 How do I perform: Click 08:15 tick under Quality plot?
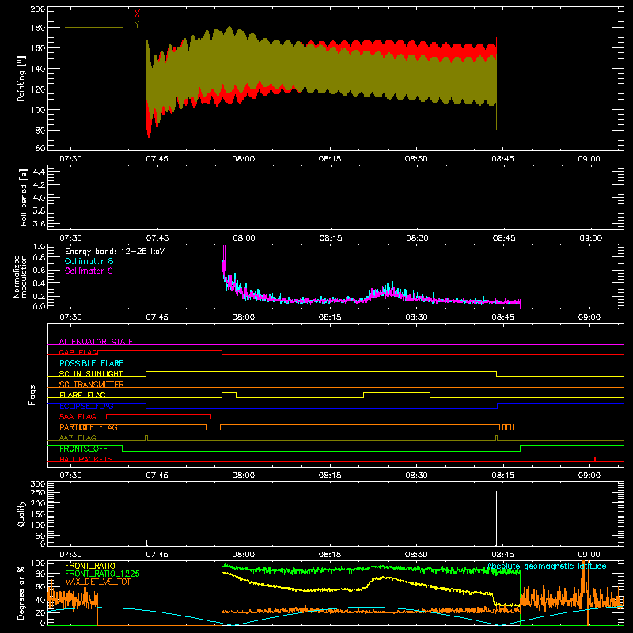[x=330, y=555]
